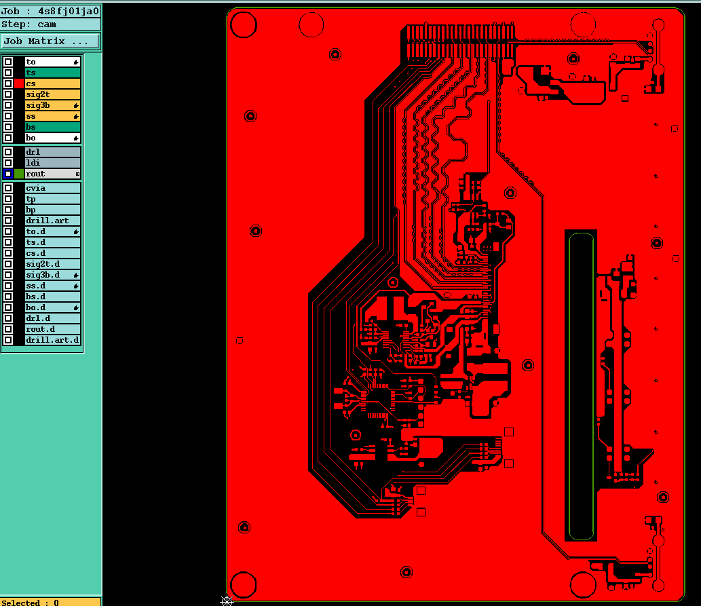The width and height of the screenshot is (701, 606).
Task: Click the origin crosshair marker below board
Action: tap(227, 601)
